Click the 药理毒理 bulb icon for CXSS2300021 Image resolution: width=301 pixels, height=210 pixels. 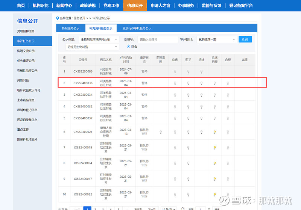coord(161,132)
